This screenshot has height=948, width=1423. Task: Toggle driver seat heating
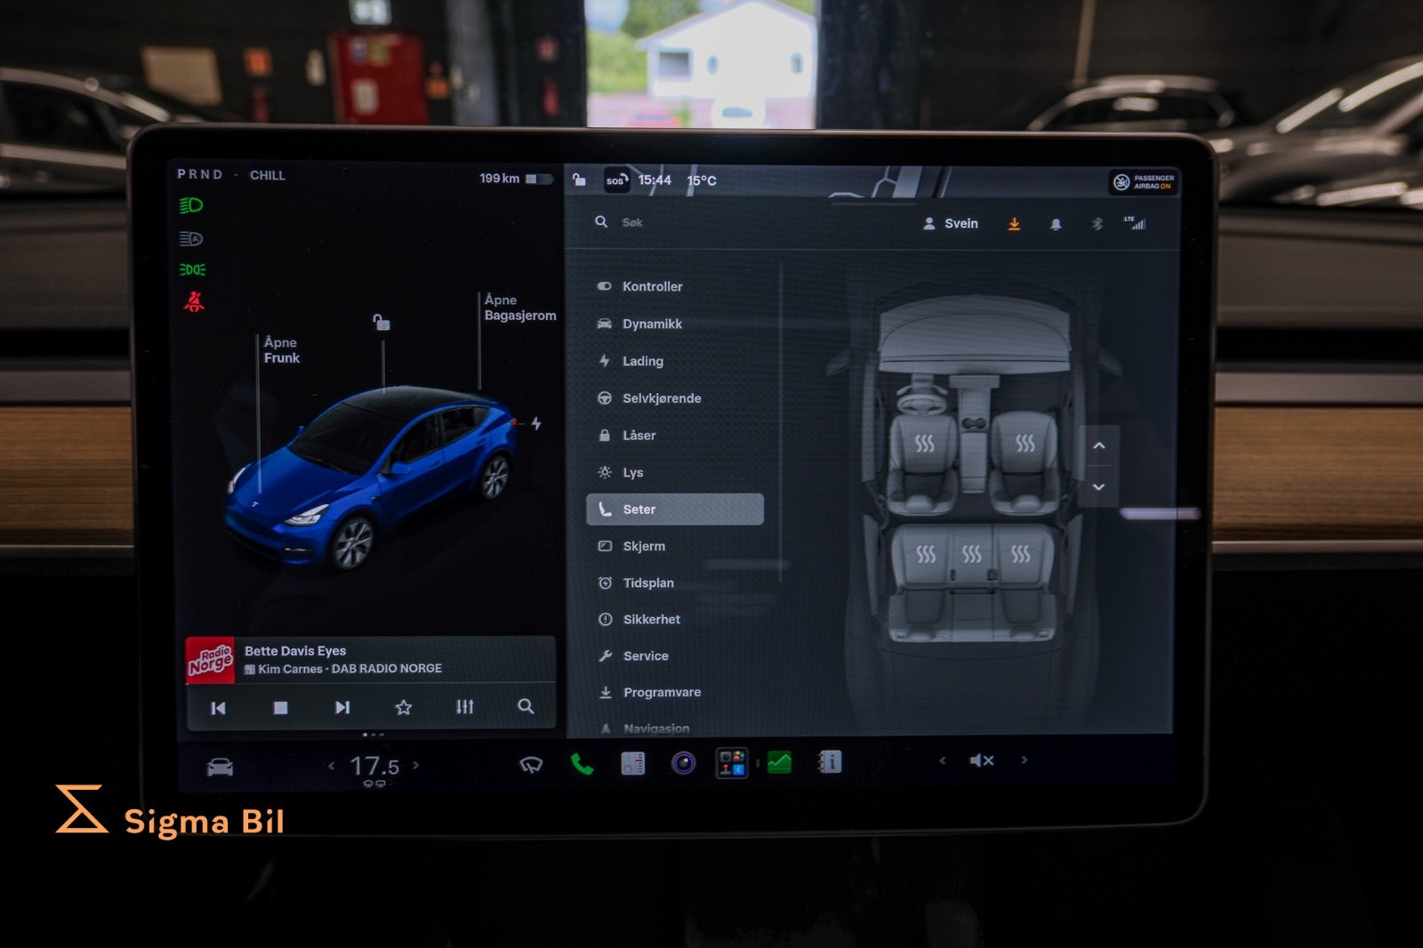(x=925, y=443)
